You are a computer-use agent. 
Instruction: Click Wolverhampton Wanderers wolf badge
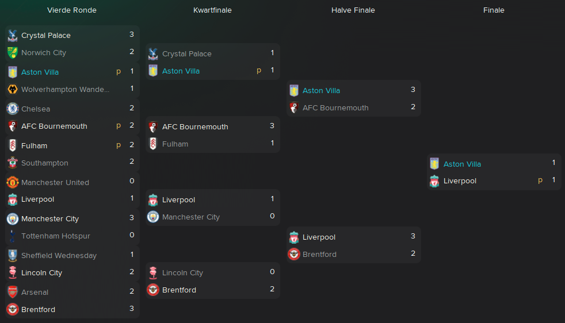click(13, 89)
